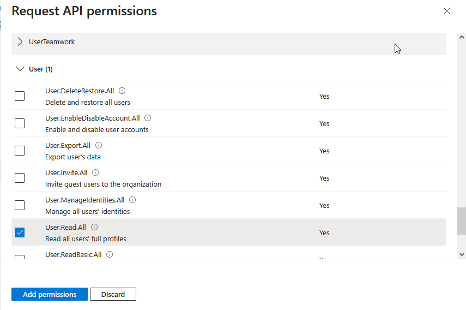Uncheck the User.Read.All permission

click(x=20, y=233)
